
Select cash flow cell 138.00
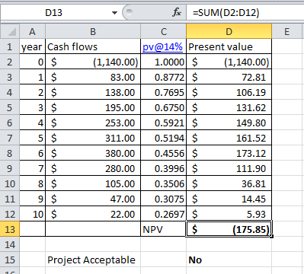coord(93,92)
